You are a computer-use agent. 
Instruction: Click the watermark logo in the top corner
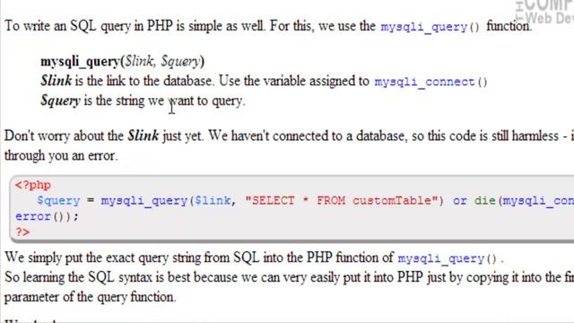544,12
